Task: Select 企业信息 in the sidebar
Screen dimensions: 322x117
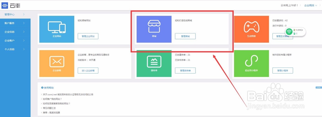Action: (x=15, y=32)
